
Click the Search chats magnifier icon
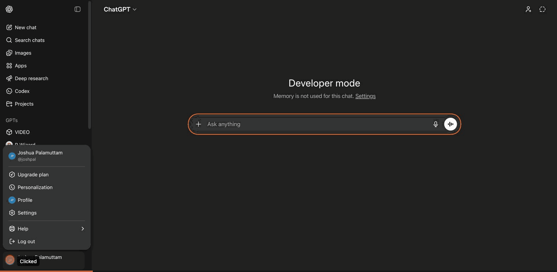pos(9,40)
